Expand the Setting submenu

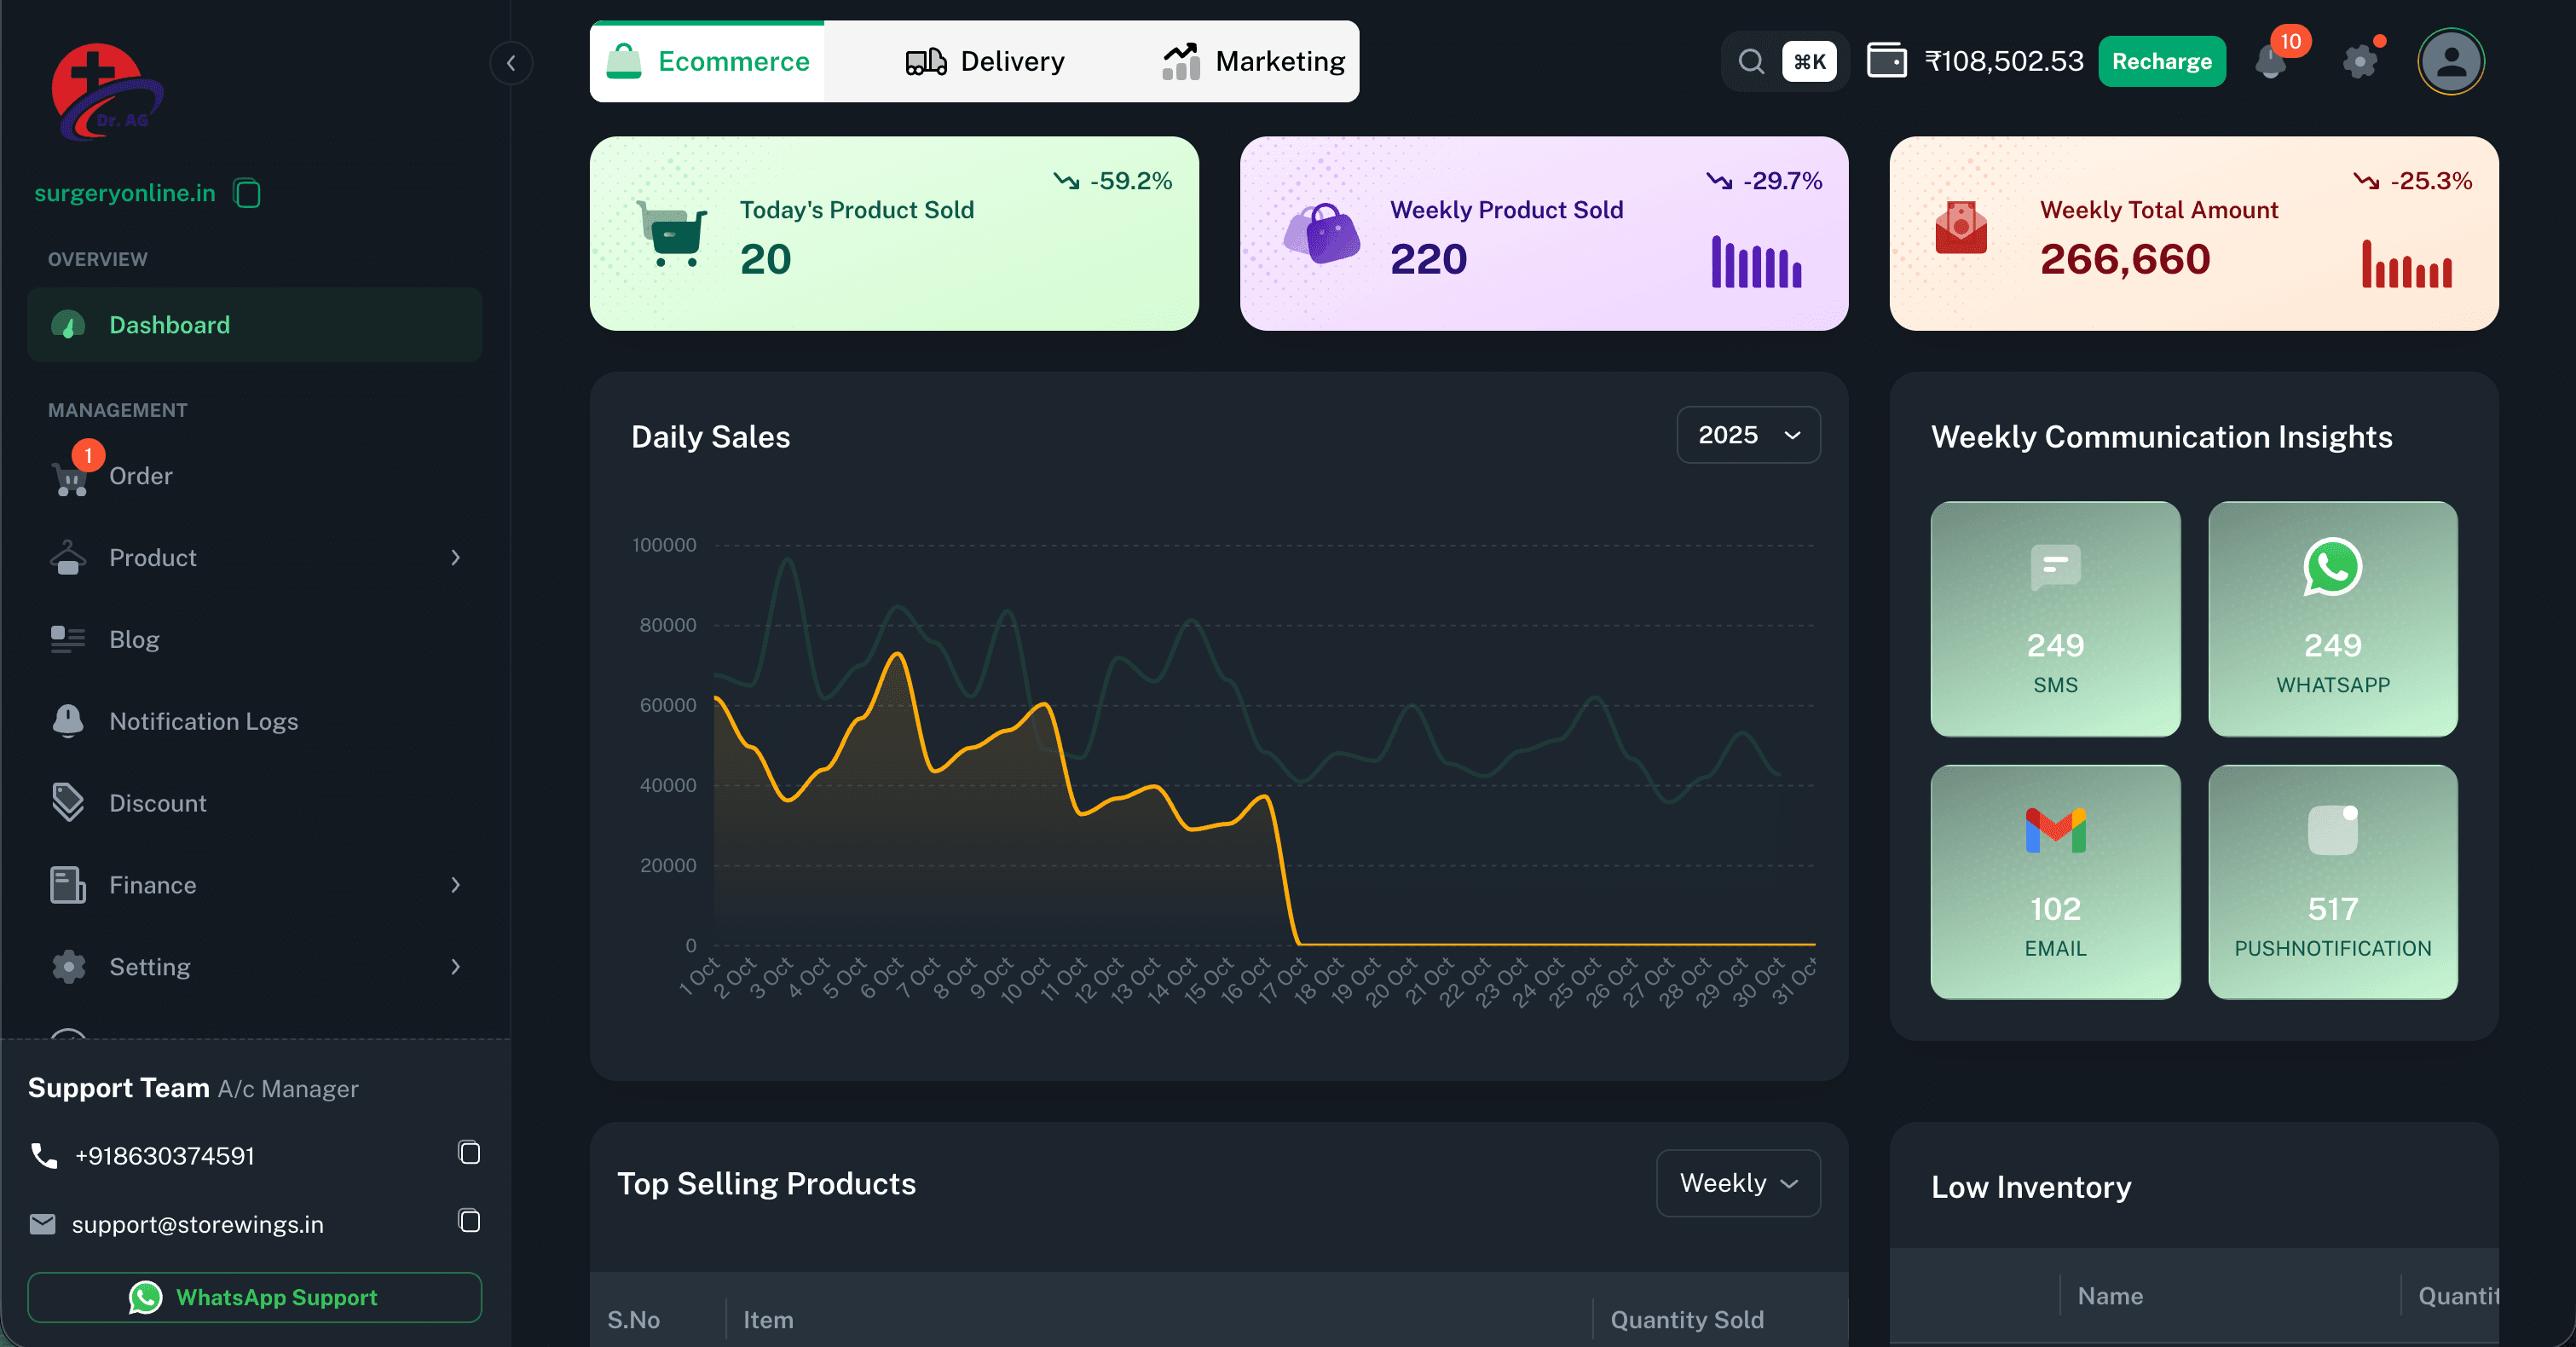pyautogui.click(x=254, y=967)
